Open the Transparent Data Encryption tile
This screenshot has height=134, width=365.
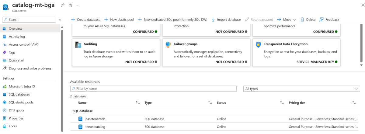tap(296, 53)
